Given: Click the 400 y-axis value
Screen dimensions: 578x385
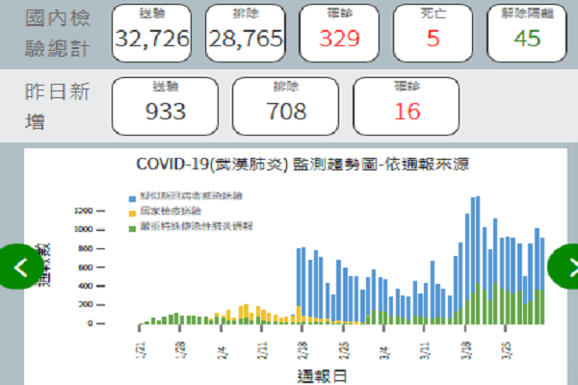Looking at the screenshot, I should pyautogui.click(x=85, y=286).
